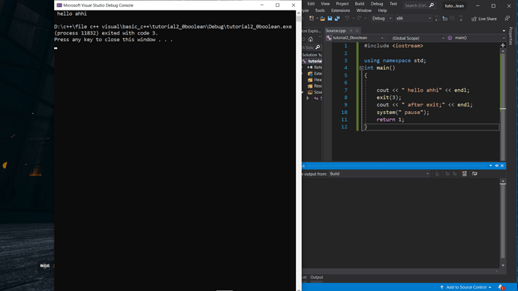Select the Source Files folder node
This screenshot has height=291, width=518.
pos(318,92)
